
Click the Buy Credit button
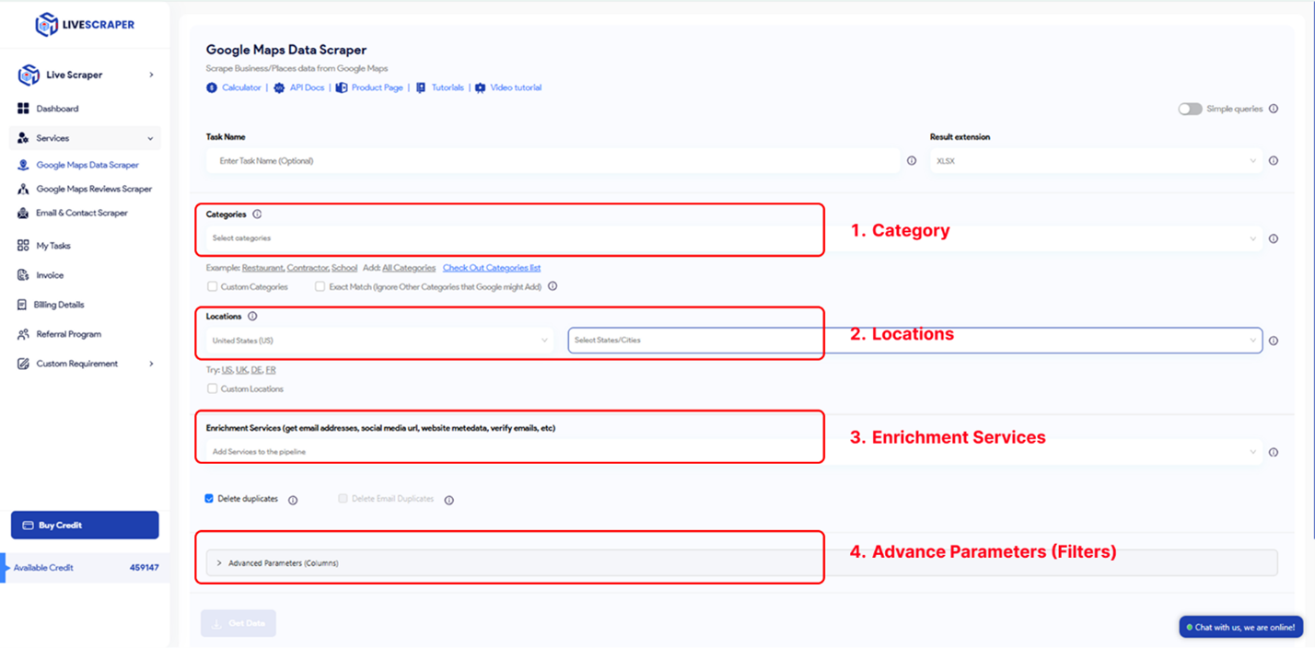pyautogui.click(x=85, y=526)
